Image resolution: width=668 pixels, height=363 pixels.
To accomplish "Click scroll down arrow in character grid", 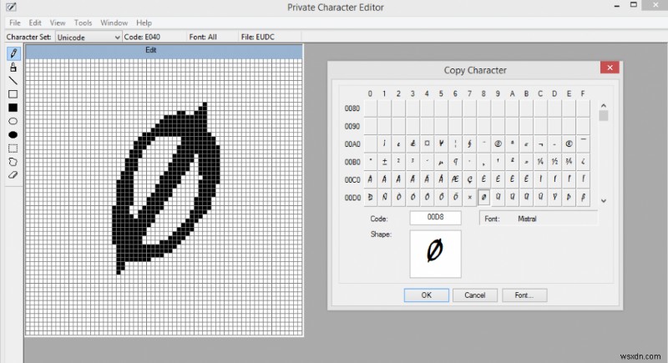I will (603, 200).
